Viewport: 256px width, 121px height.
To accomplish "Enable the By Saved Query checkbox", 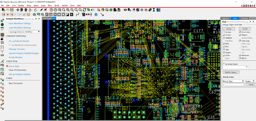I will coord(224,64).
